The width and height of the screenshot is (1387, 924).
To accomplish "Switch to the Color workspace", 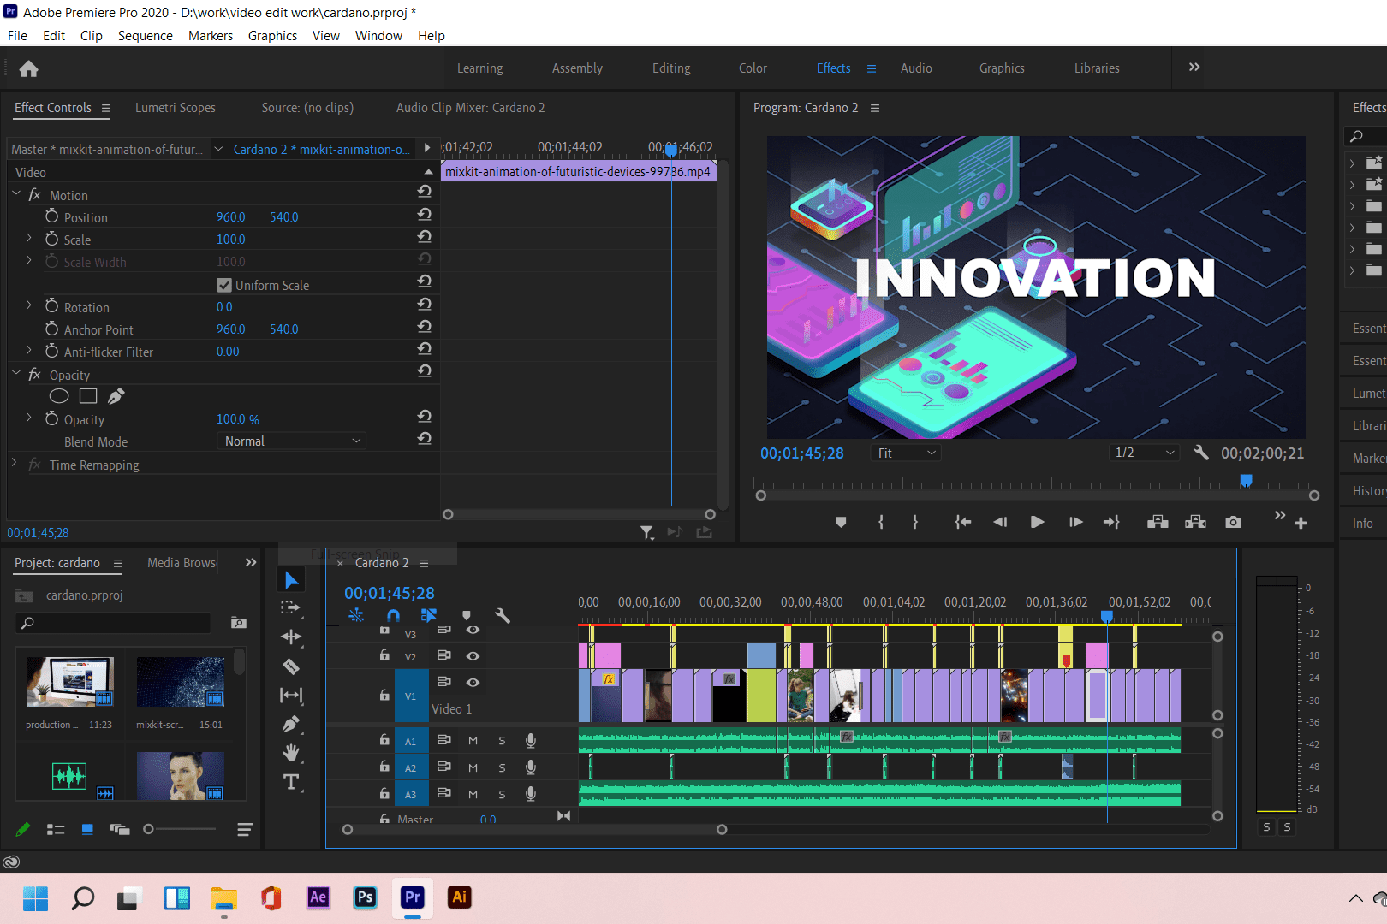I will (x=753, y=68).
